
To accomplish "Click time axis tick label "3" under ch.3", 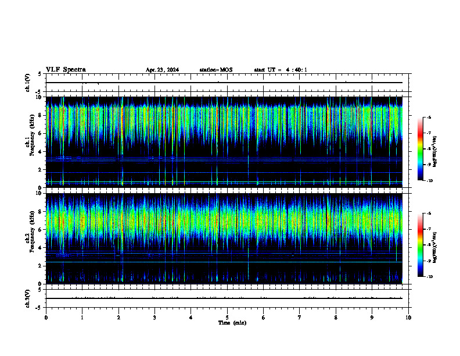I will [x=154, y=318].
